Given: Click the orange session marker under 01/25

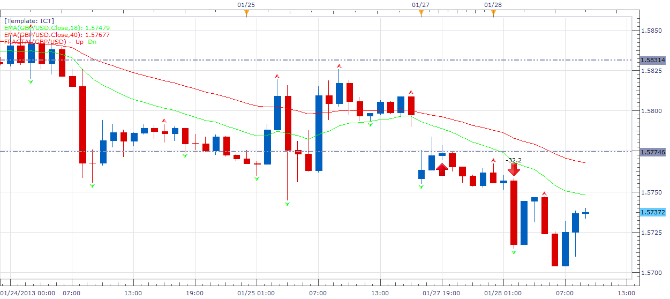Looking at the screenshot, I should point(246,13).
